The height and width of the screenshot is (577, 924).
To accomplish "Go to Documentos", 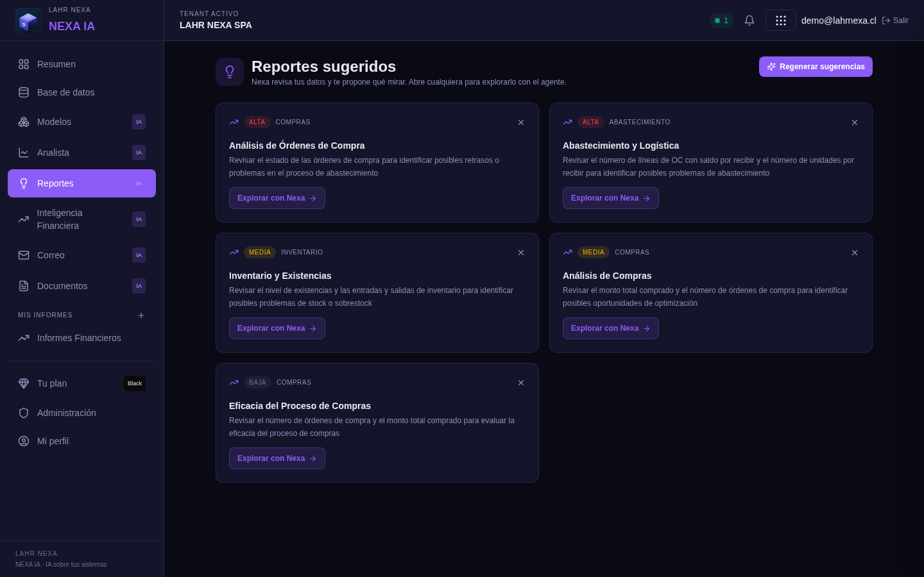I will coord(81,286).
